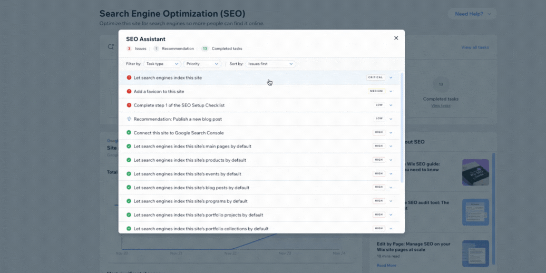Click the 1 Recommendation counter
The image size is (546, 273).
click(174, 48)
